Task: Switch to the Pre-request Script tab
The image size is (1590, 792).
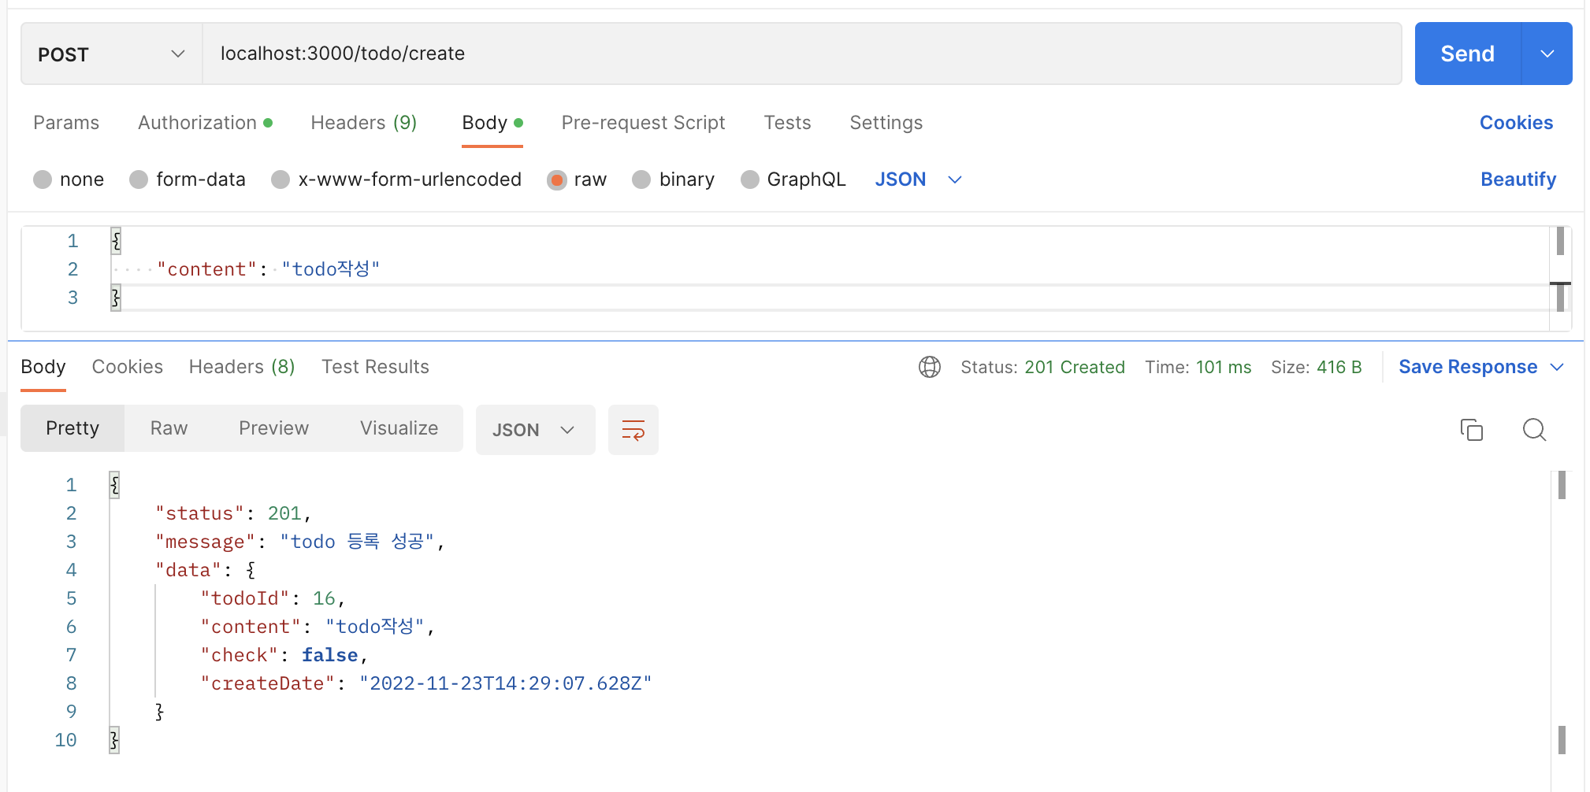Action: click(x=643, y=123)
